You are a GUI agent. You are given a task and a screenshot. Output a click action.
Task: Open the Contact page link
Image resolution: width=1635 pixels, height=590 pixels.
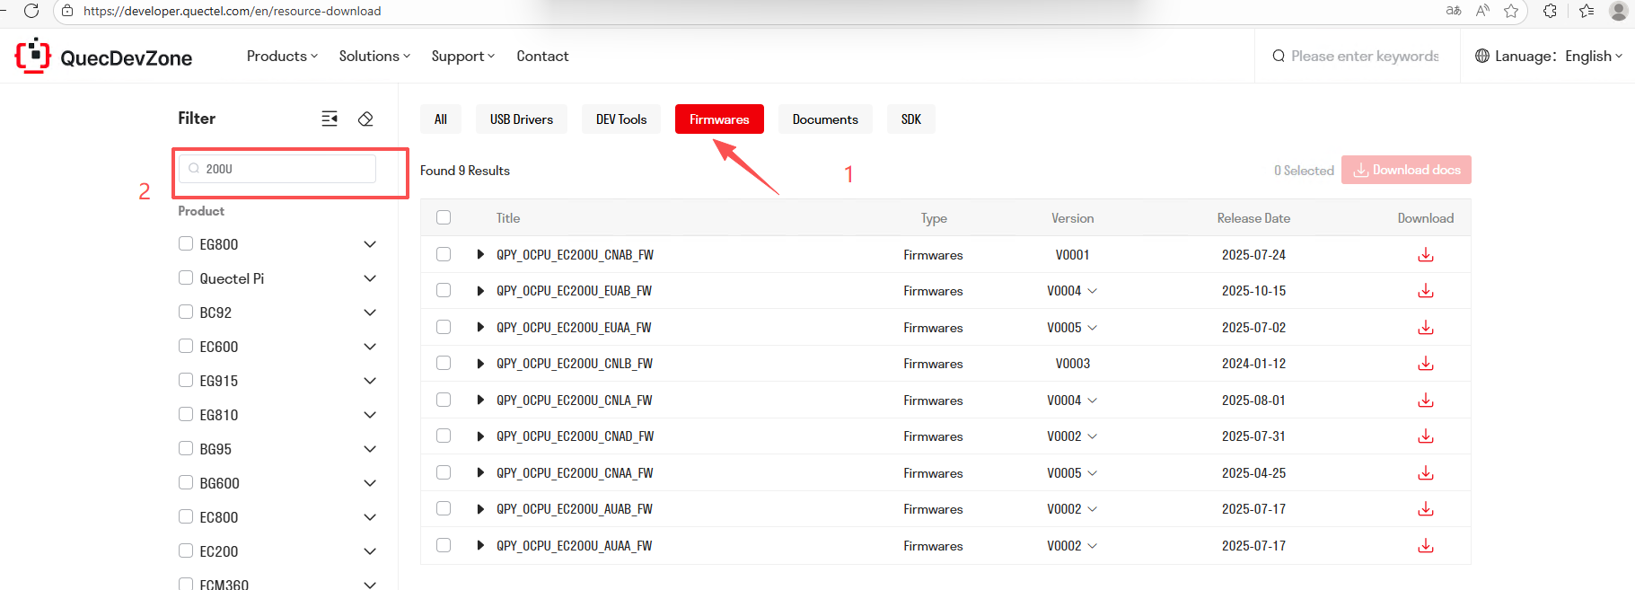[x=542, y=56]
